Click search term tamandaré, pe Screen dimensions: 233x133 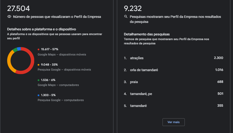point(141,94)
